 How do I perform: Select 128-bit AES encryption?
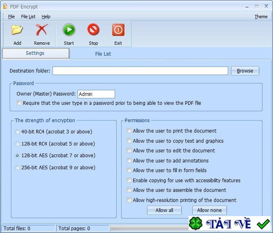tap(17, 156)
